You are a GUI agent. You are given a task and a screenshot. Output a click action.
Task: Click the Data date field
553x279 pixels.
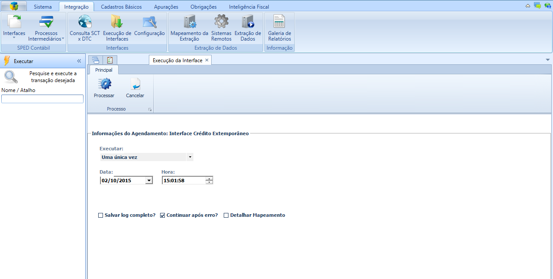(x=122, y=181)
